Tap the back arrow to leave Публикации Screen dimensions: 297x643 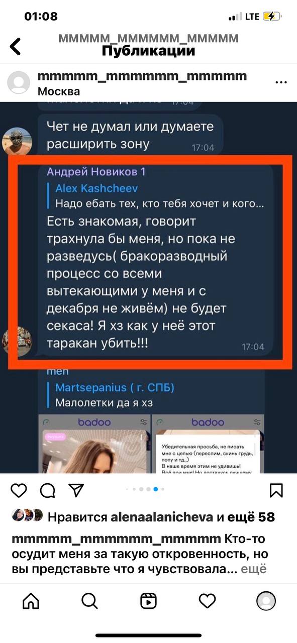pos(16,46)
